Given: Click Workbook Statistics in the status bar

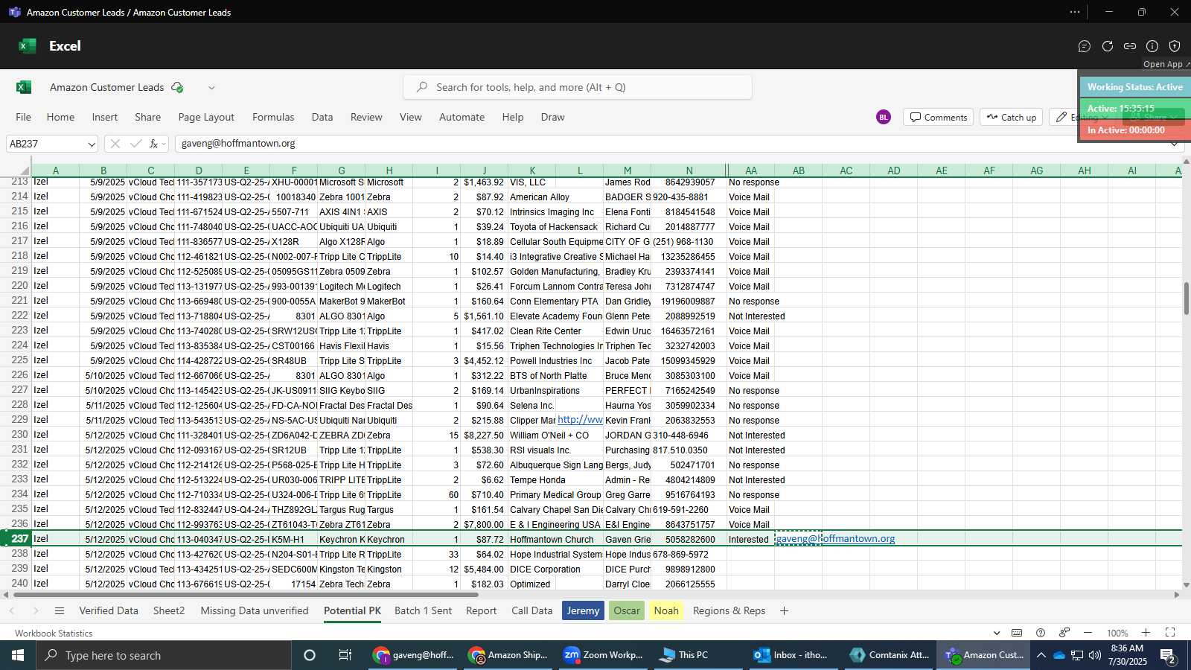Looking at the screenshot, I should point(54,634).
